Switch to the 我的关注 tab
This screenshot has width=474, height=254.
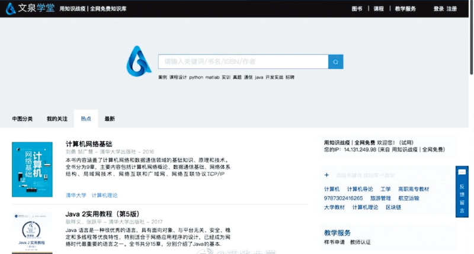57,119
